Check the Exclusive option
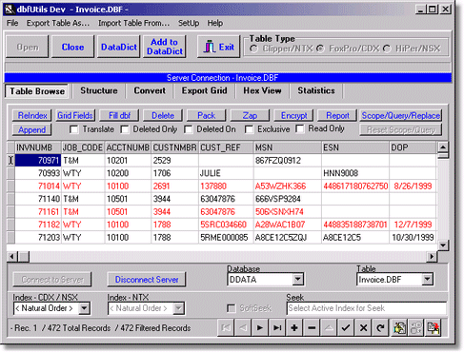Image resolution: width=464 pixels, height=353 pixels. [250, 129]
